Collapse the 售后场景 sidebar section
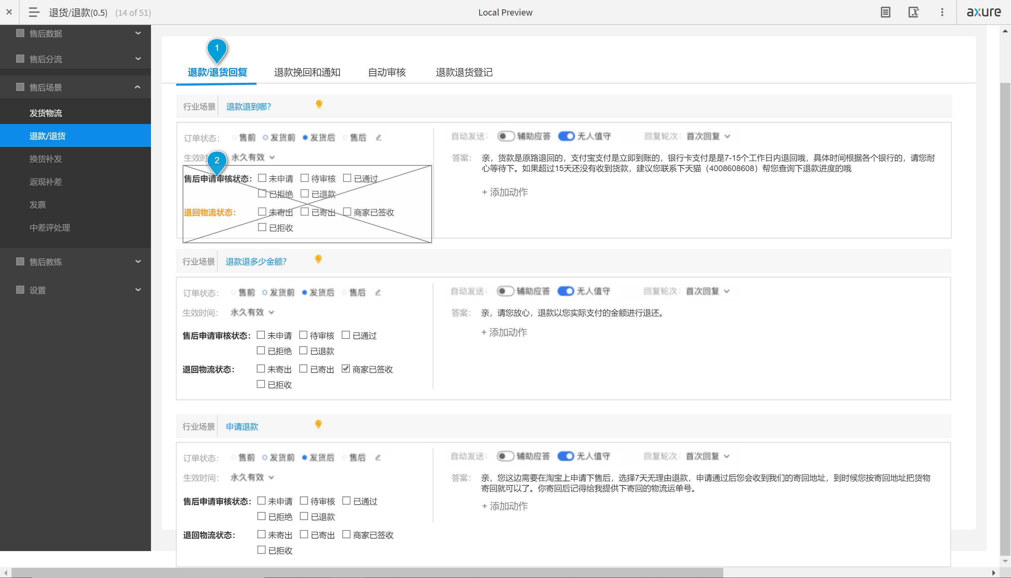Screen dimensions: 1011x578 137,87
